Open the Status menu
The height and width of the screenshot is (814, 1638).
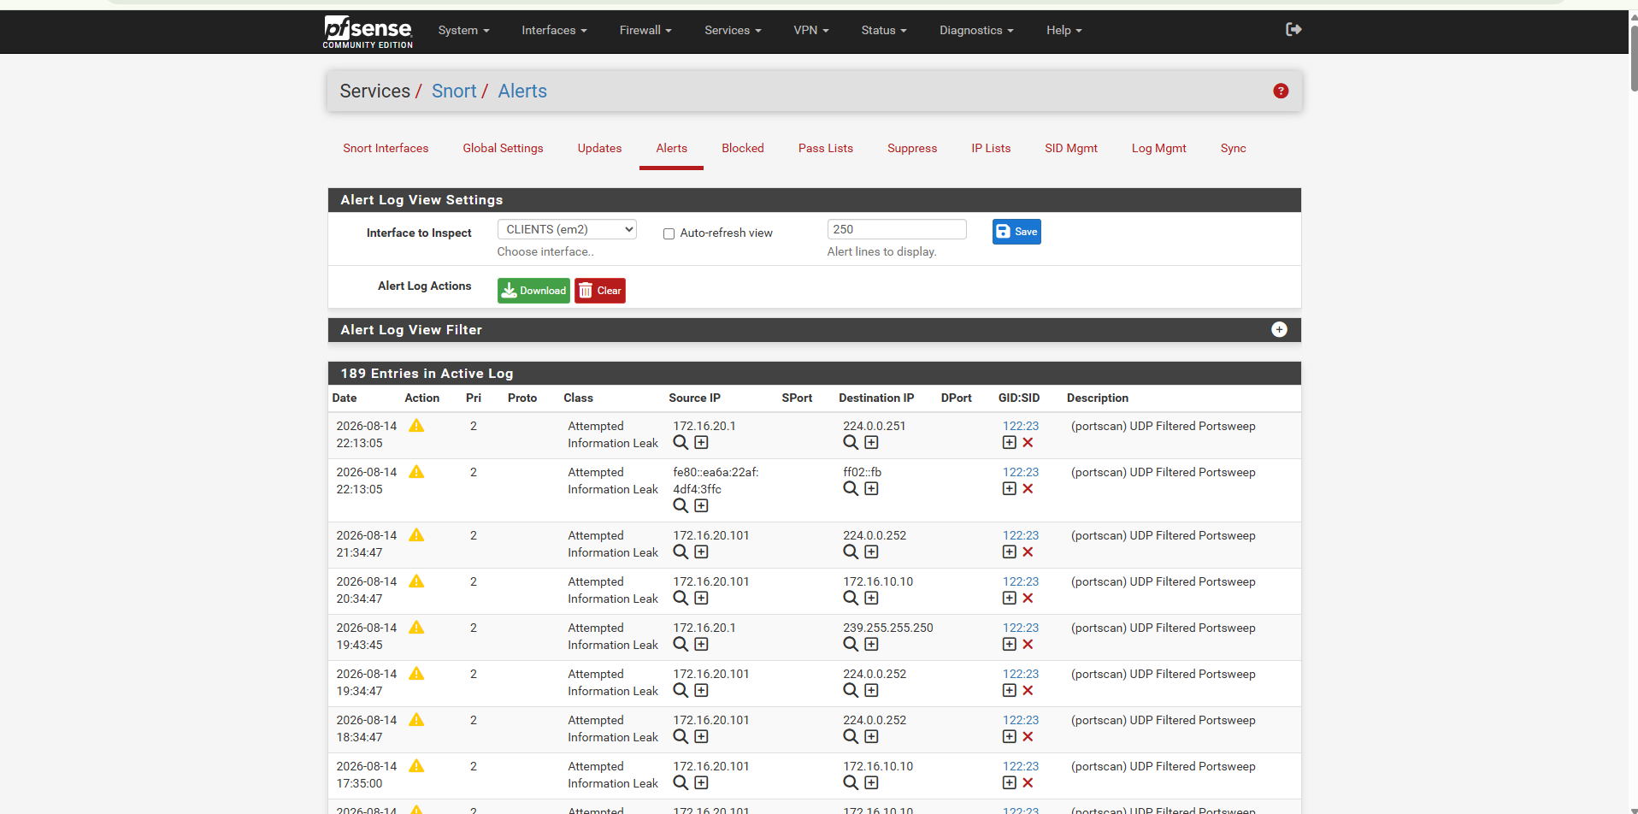pos(884,30)
